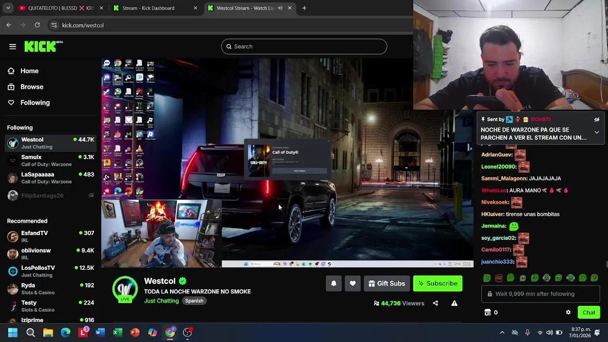608x342 pixels.
Task: Open Ryda recommended channel
Action: pos(50,289)
